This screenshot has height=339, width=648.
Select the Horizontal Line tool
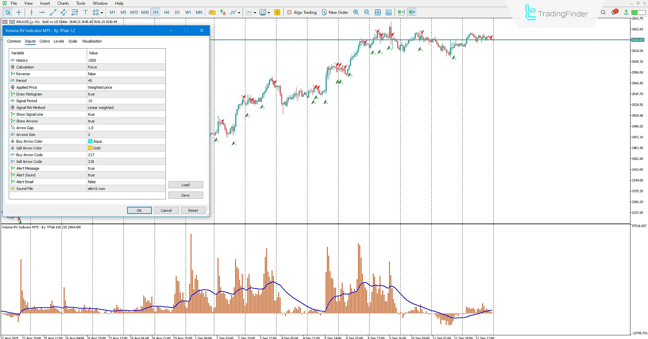coord(42,12)
